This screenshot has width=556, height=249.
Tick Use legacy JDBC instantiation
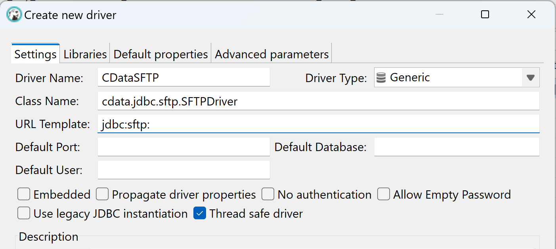click(x=24, y=214)
